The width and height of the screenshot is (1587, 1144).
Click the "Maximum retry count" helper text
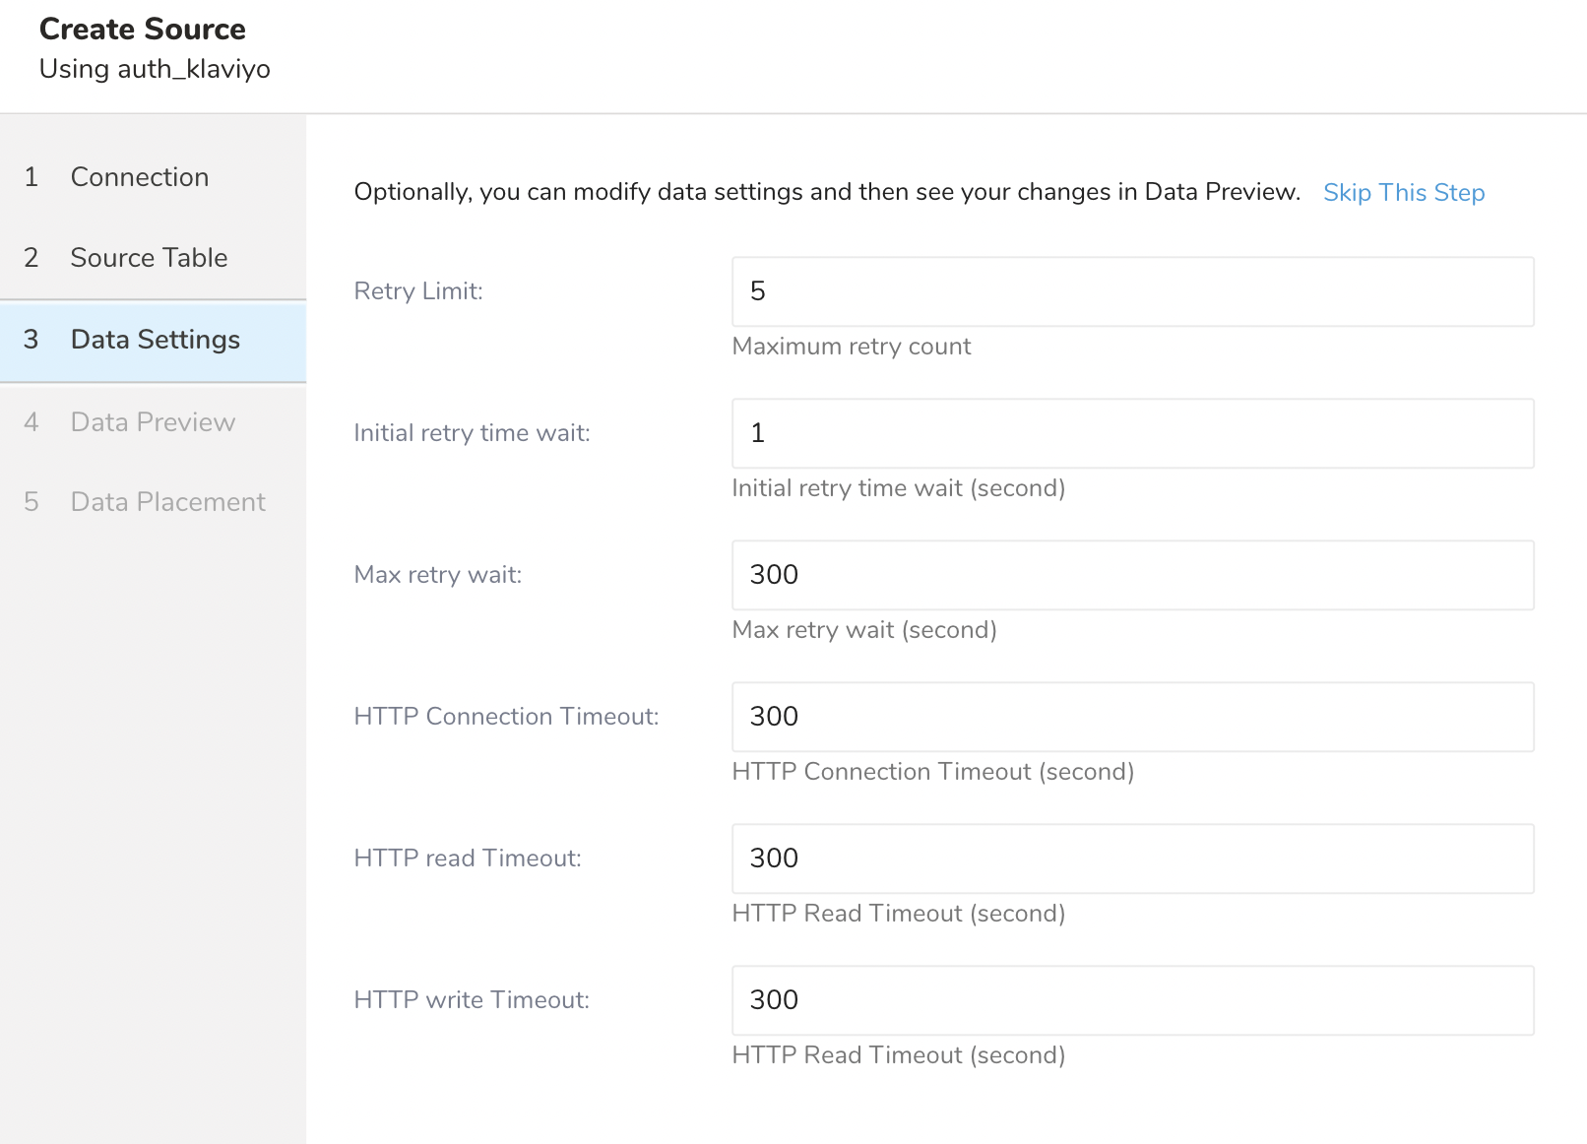(852, 347)
